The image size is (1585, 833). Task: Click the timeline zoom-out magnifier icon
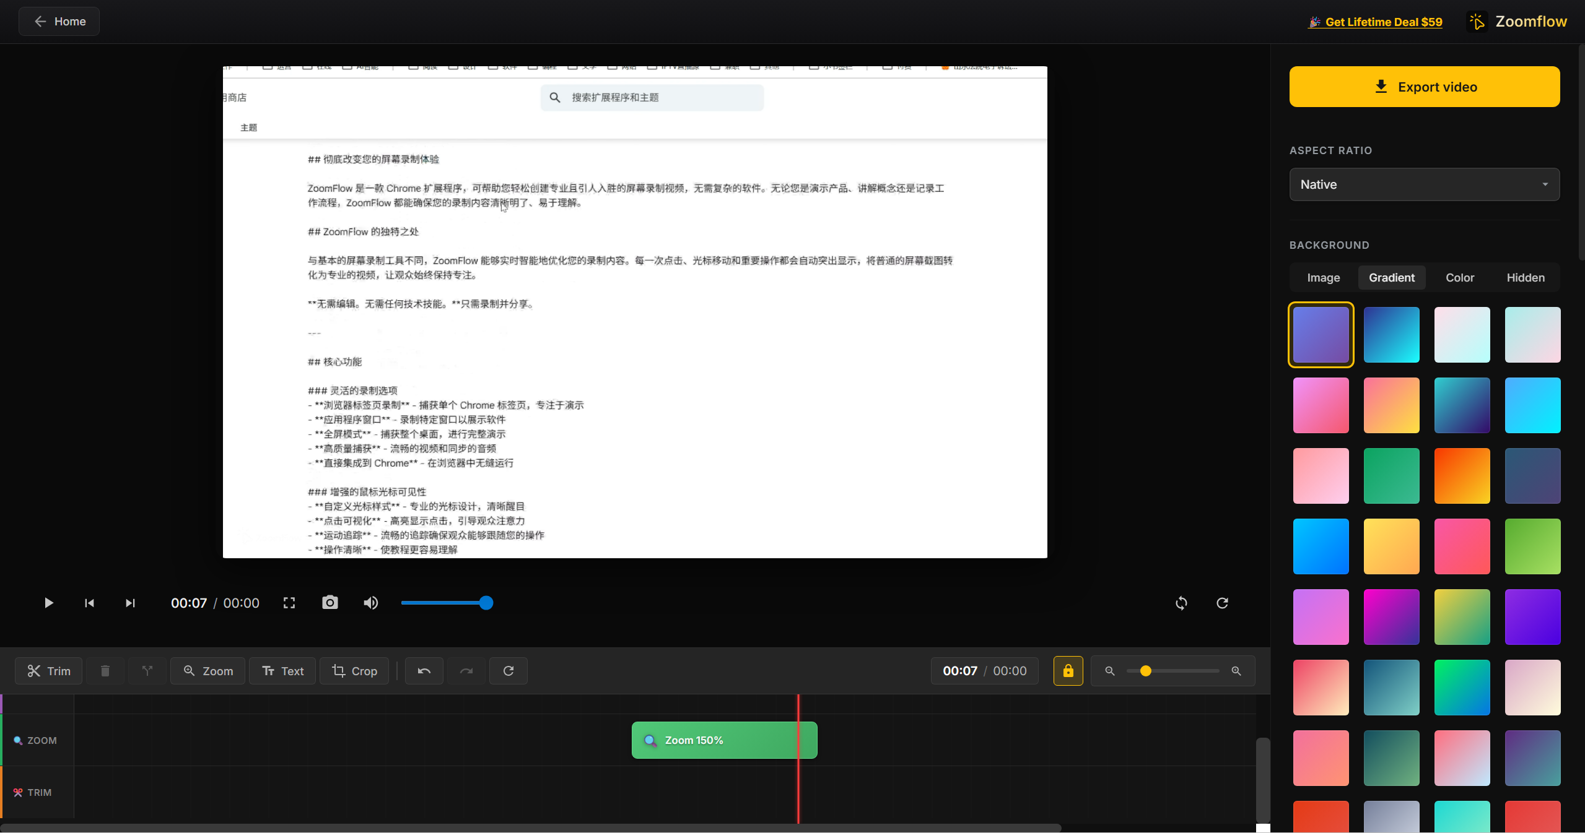click(1110, 671)
